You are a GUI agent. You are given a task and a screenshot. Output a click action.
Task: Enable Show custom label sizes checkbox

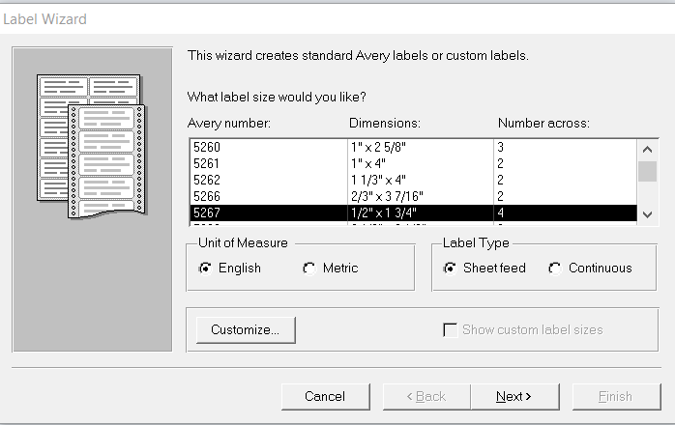pyautogui.click(x=450, y=329)
